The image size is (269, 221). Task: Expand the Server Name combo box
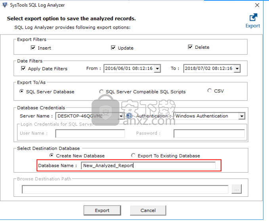coord(121,116)
